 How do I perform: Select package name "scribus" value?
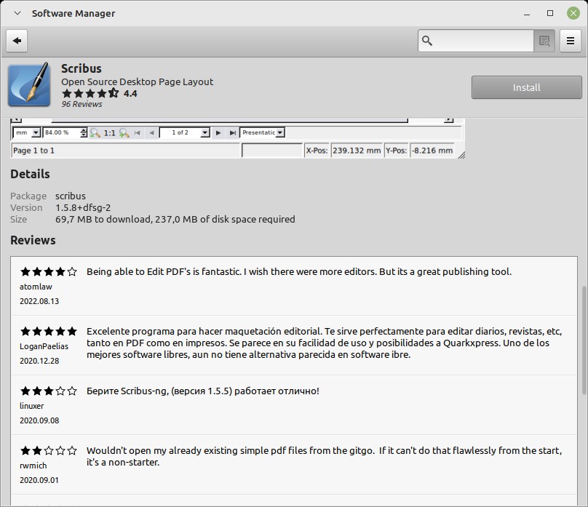point(71,196)
